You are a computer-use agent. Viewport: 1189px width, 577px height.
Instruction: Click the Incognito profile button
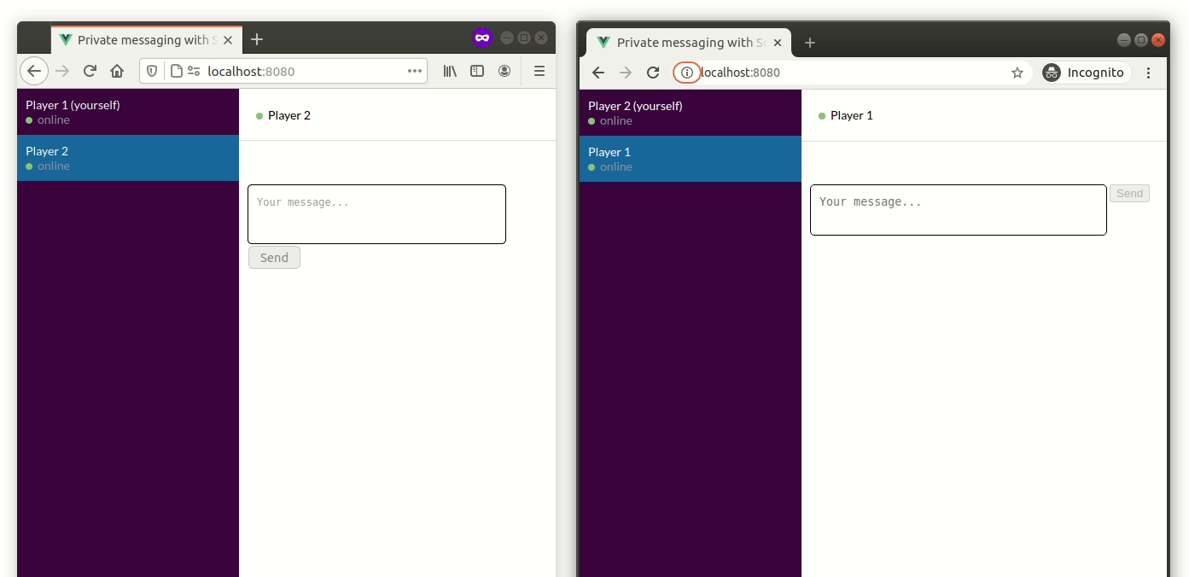1086,73
